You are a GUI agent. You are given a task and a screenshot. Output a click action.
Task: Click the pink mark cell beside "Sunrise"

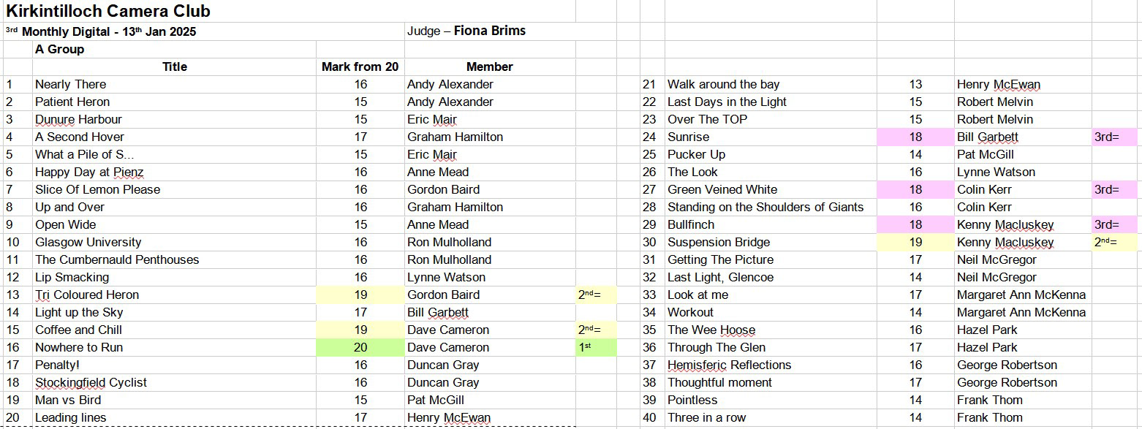click(915, 137)
